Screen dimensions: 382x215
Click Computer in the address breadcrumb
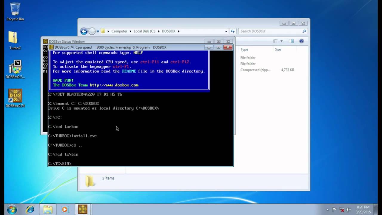click(119, 31)
